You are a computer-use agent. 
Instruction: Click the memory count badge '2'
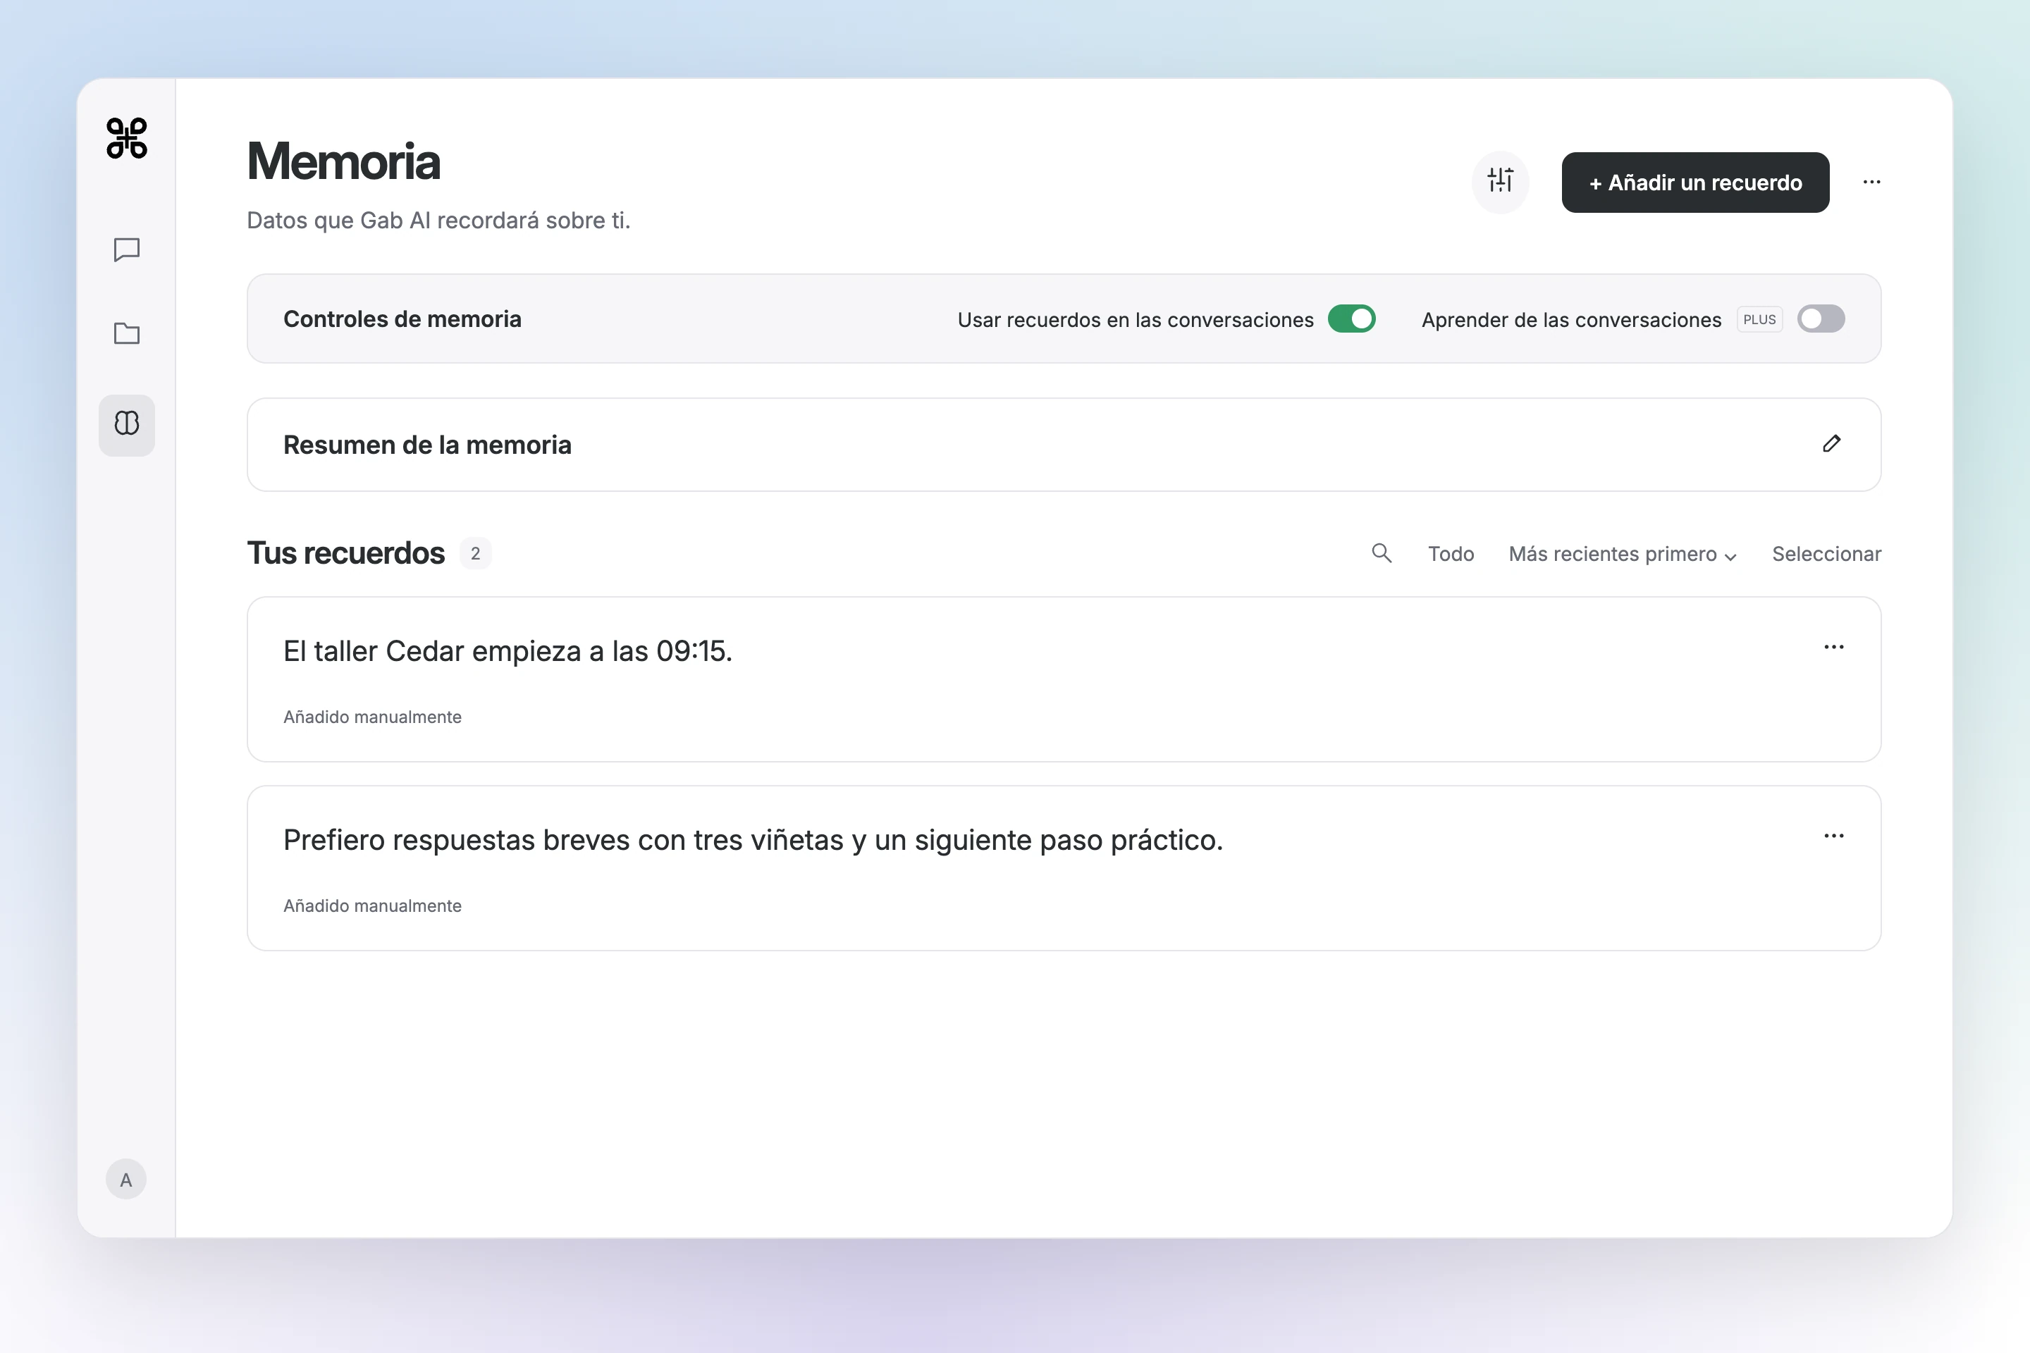click(x=476, y=553)
